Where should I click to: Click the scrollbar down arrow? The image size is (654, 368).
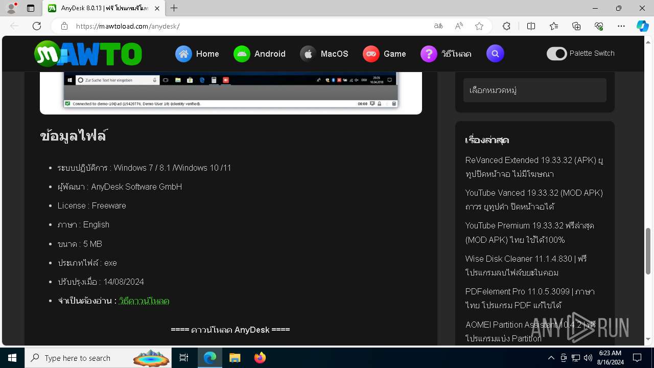tap(648, 339)
